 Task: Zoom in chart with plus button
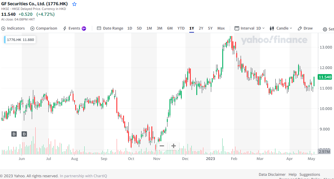pyautogui.click(x=174, y=146)
